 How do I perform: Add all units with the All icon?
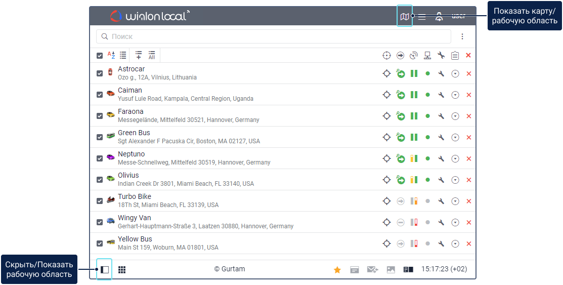[x=152, y=55]
